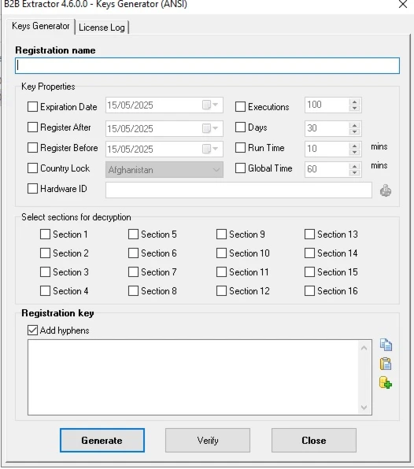Check Section 2 for decryption
This screenshot has width=414, height=469.
tap(45, 253)
